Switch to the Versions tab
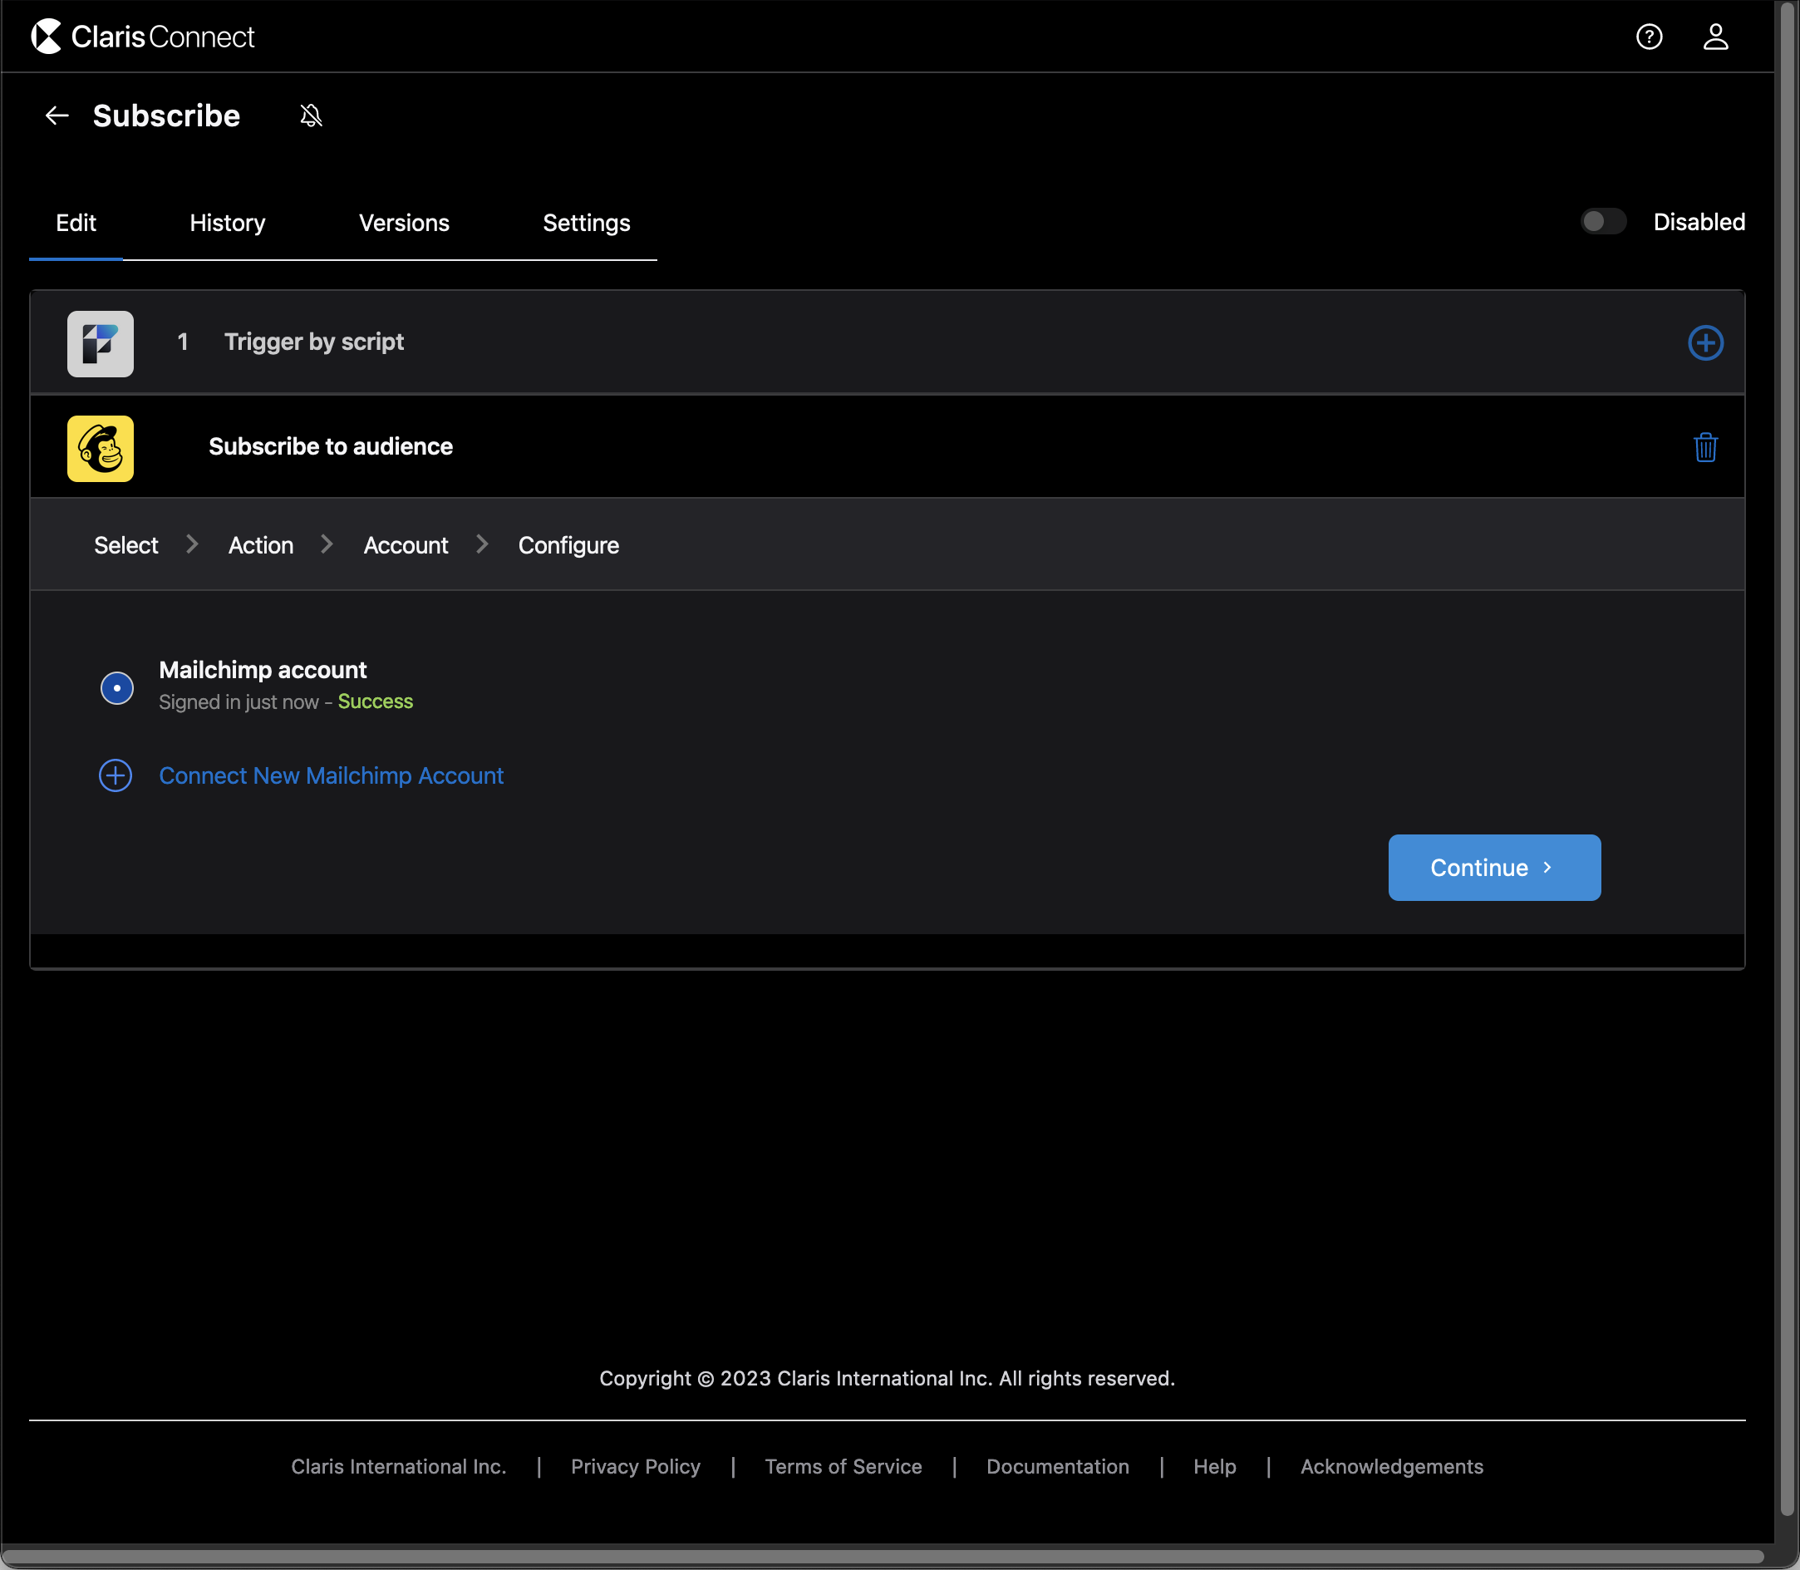The image size is (1800, 1570). (403, 224)
